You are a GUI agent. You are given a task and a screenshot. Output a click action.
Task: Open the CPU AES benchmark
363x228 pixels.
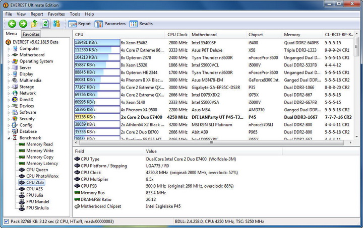[34, 189]
